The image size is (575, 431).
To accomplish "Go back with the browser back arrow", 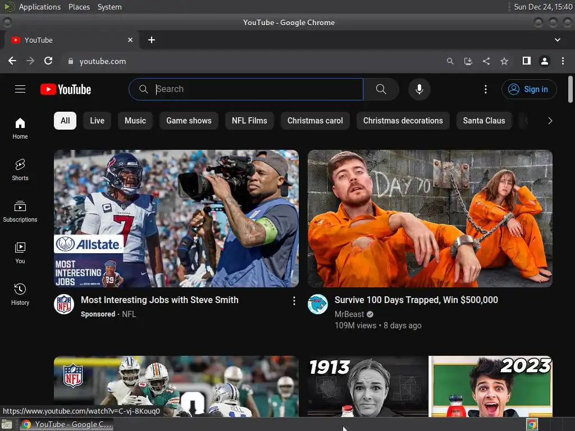I will pos(12,61).
